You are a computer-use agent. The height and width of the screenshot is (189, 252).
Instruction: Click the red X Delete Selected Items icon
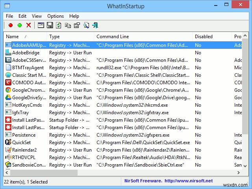[29, 25]
